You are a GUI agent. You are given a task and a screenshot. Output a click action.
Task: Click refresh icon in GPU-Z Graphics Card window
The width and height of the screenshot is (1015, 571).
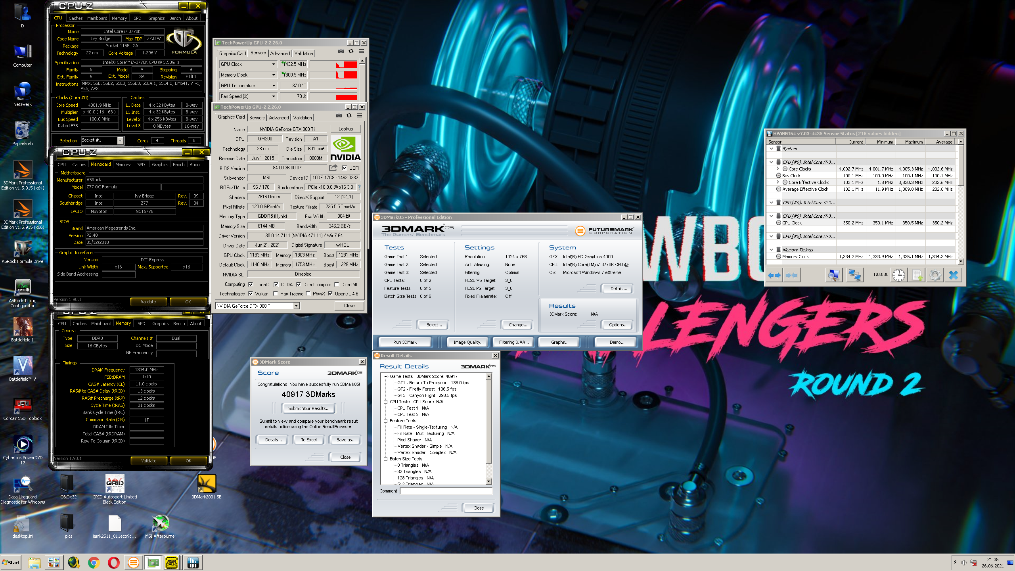point(349,116)
